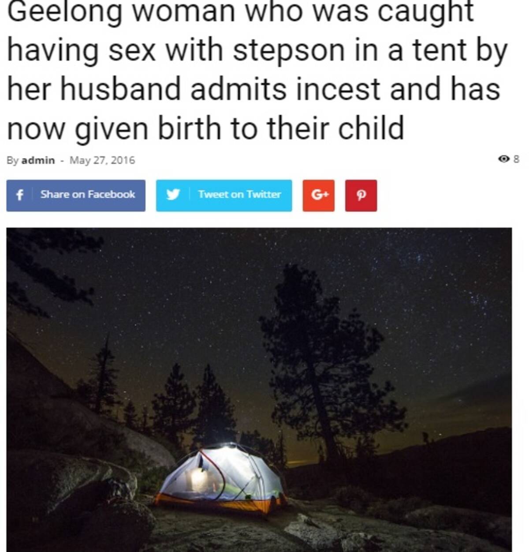Click the Facebook "f" logo icon

(x=19, y=195)
